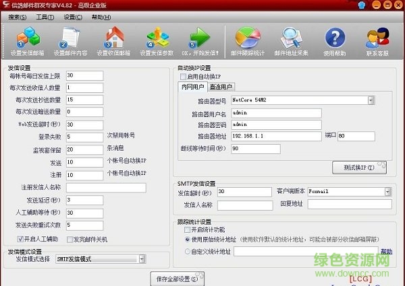Uncheck the 开启人工辅助 checkbox
The height and width of the screenshot is (286, 405).
20,239
